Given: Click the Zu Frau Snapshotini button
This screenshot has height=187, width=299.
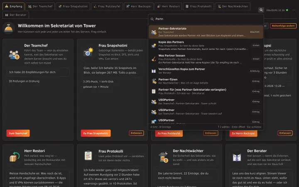Looking at the screenshot, I should 96,133.
